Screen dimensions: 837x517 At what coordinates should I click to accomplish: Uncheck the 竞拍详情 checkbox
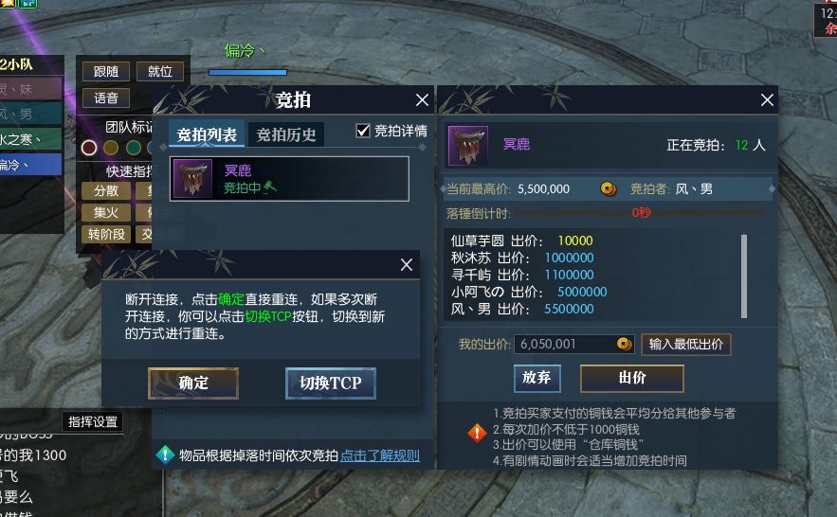pyautogui.click(x=363, y=131)
